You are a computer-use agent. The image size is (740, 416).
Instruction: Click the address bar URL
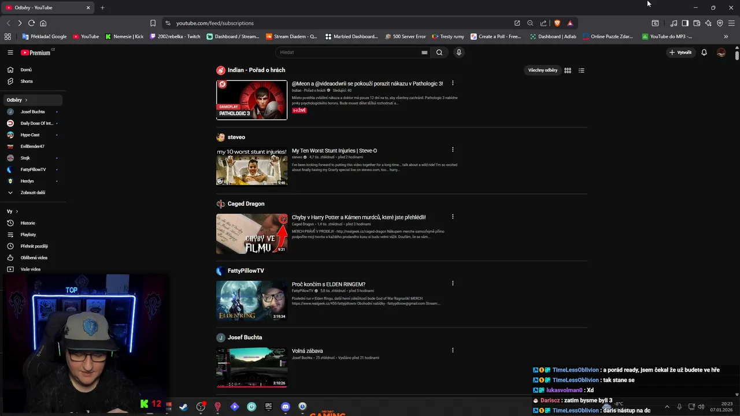click(215, 23)
